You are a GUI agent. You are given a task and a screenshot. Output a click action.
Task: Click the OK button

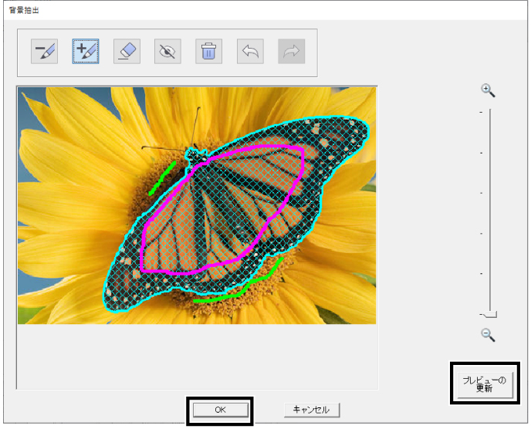220,410
